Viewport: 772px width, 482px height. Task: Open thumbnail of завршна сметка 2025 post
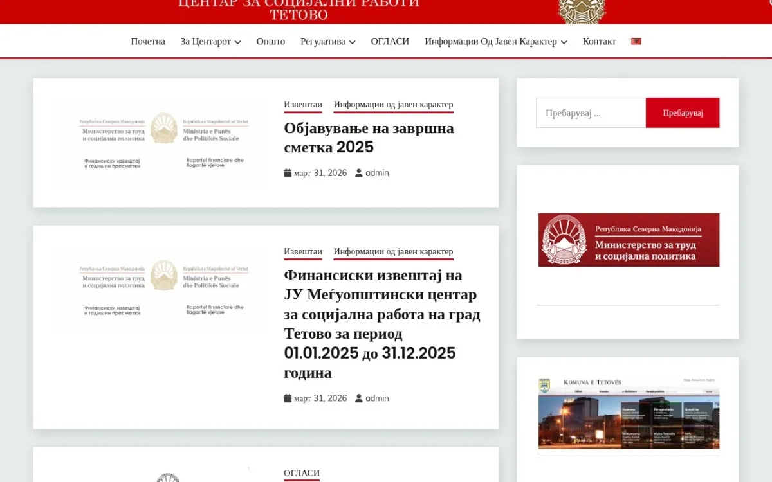161,143
